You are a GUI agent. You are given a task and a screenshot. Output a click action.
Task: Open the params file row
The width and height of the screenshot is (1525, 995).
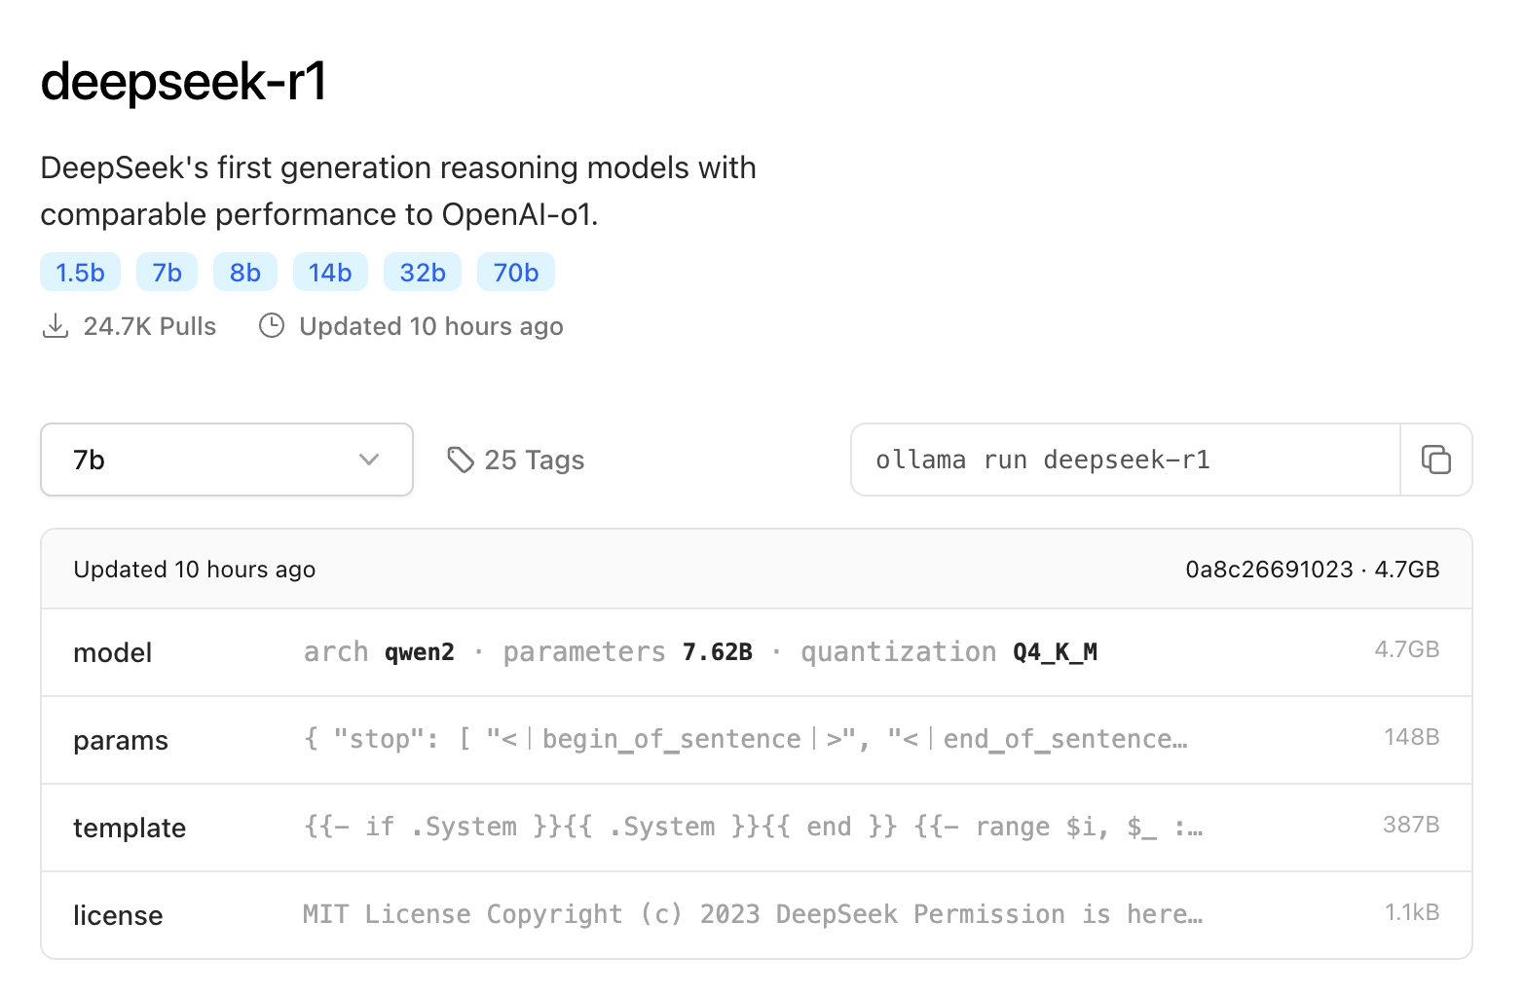(756, 740)
